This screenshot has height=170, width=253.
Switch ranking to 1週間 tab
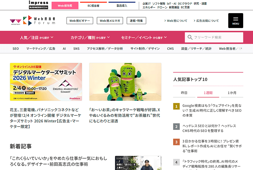[x=208, y=93]
